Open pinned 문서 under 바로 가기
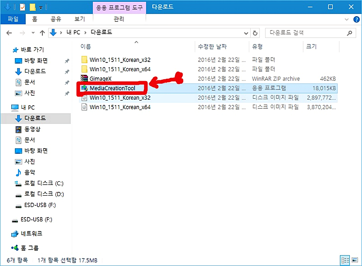Screen dimensions: 362x266 coord(29,82)
